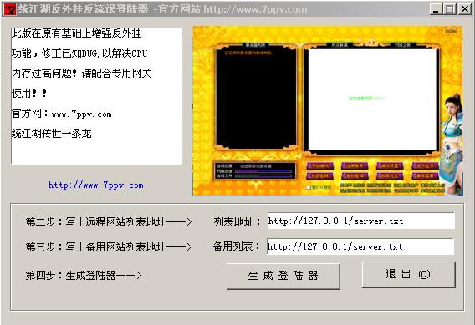The width and height of the screenshot is (475, 325).
Task: Click the black server list panel in preview
Action: [256, 99]
